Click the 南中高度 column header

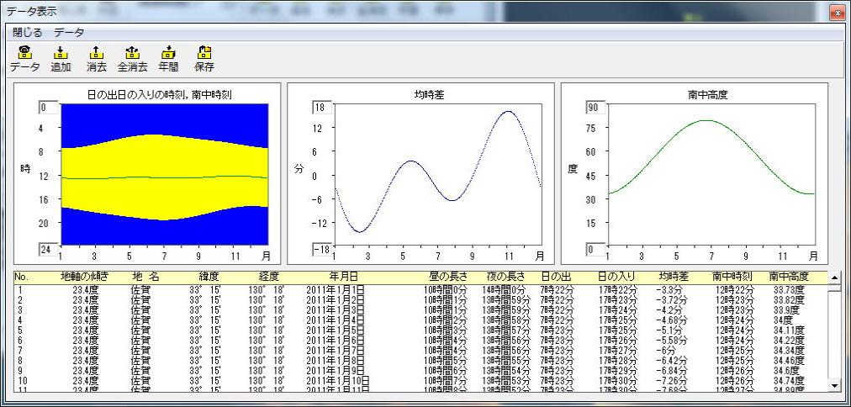click(x=788, y=276)
